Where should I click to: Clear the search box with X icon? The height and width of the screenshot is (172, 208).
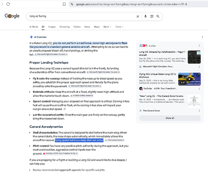coord(138,17)
